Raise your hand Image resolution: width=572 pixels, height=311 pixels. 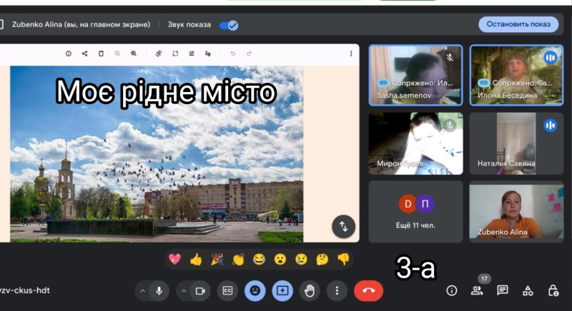(x=310, y=290)
